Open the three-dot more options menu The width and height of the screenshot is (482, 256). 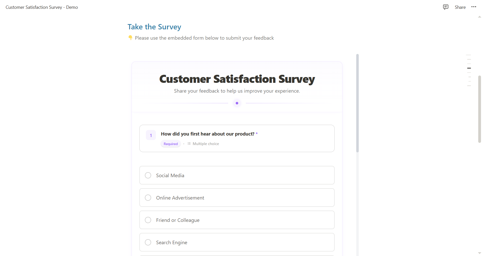[x=474, y=7]
